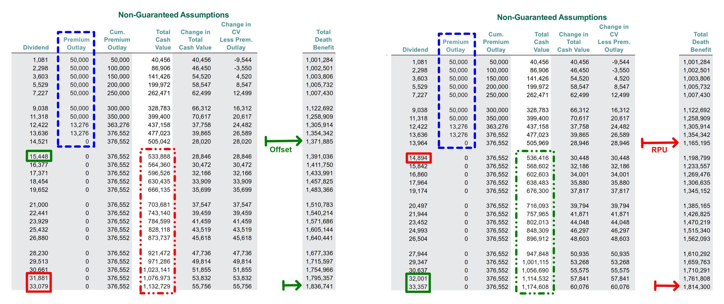
Task: Click green-boxed dividend value 15,448
Action: tap(39, 156)
